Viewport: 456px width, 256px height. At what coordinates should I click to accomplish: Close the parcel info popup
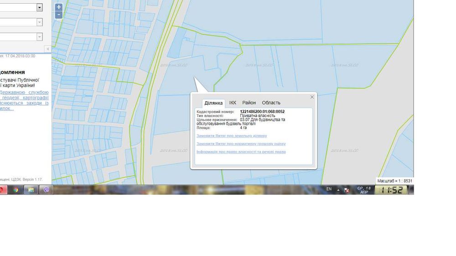pos(312,97)
